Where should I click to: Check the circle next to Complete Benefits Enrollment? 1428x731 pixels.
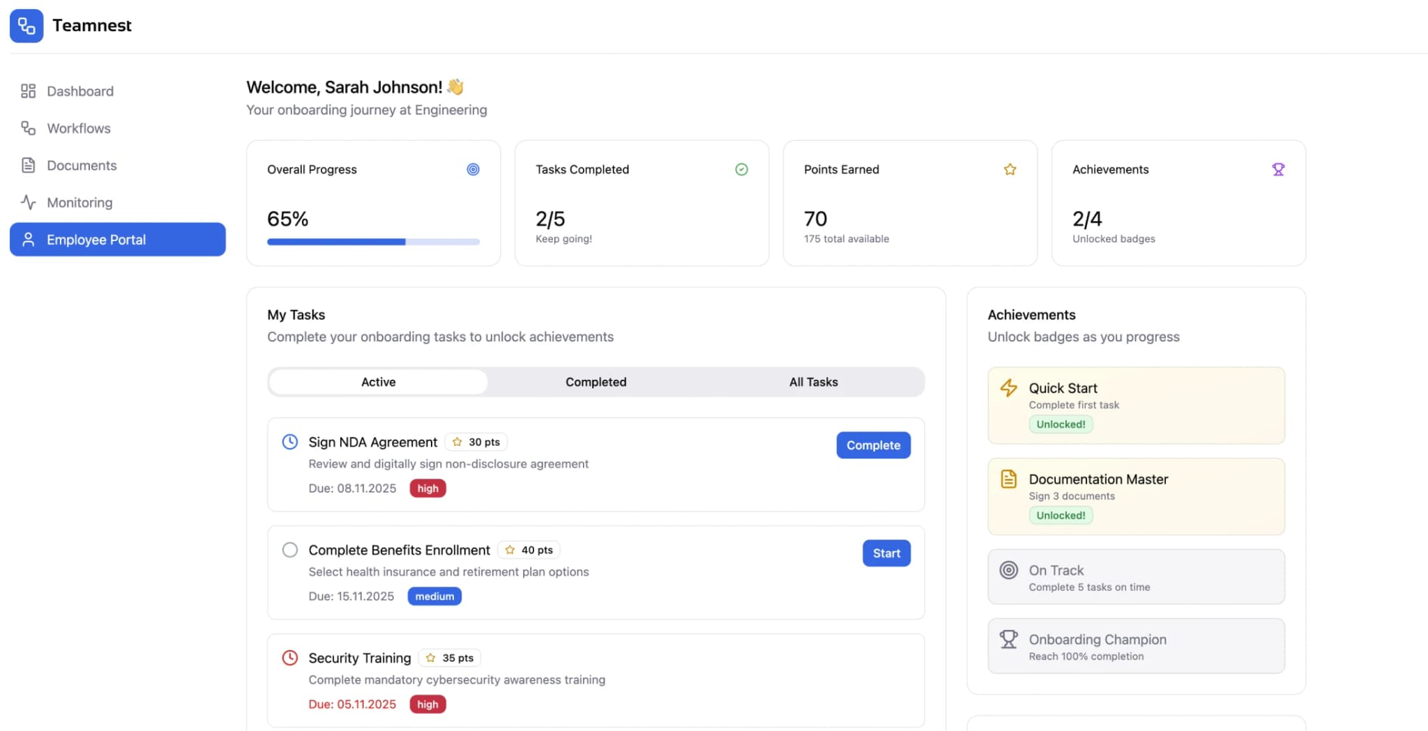pyautogui.click(x=289, y=549)
